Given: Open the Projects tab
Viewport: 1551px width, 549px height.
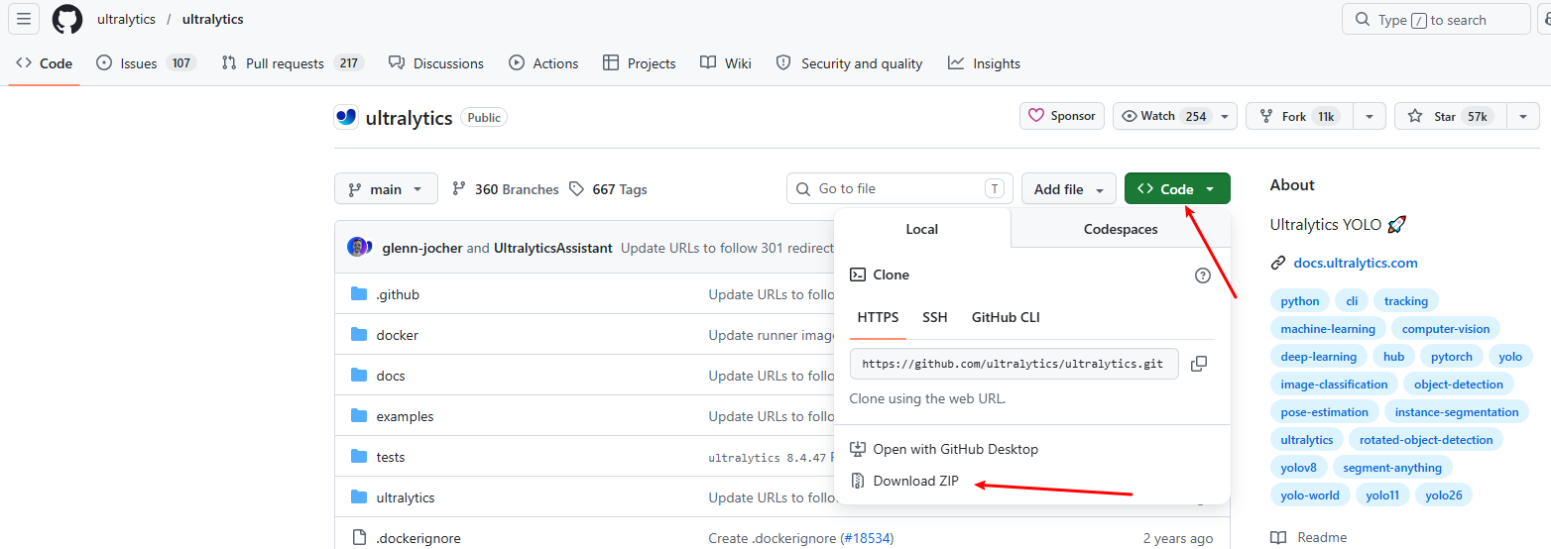Looking at the screenshot, I should [x=640, y=63].
